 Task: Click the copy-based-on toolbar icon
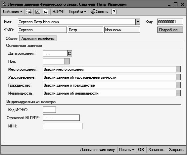pyautogui.click(x=46, y=12)
